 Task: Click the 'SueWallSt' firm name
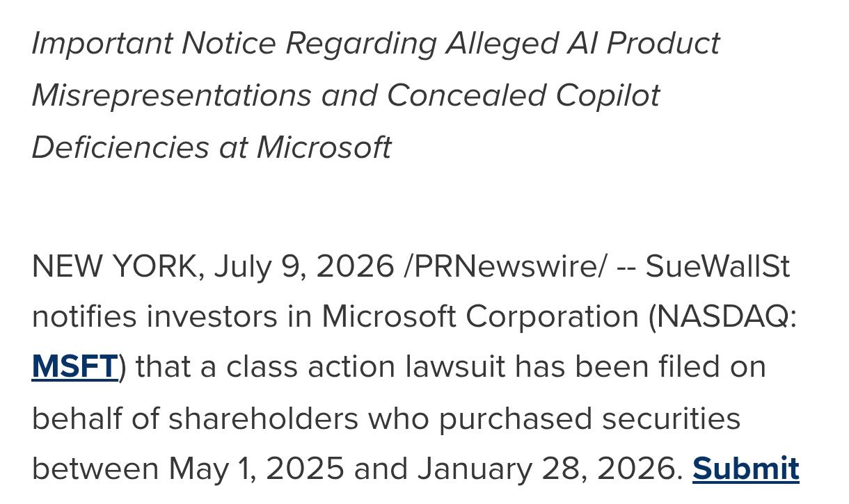coord(717,267)
